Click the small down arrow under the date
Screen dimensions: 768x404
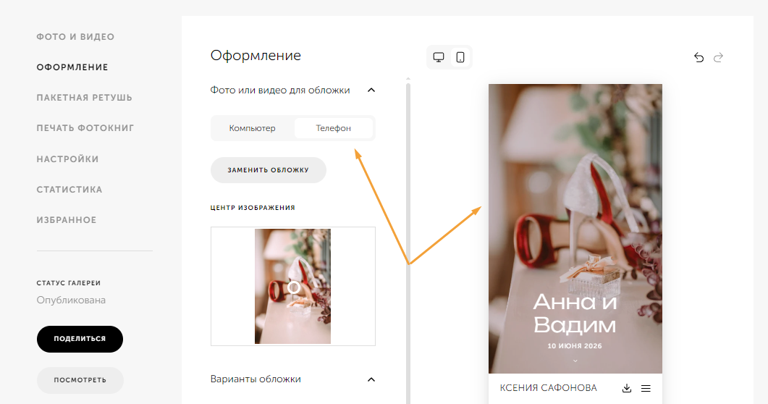tap(575, 361)
